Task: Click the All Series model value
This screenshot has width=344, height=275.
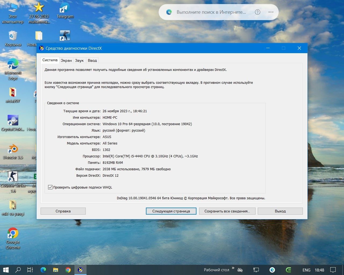Action: point(110,143)
